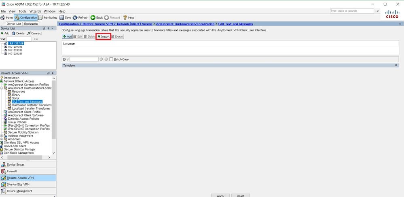Open Dynamic Access Policies
This screenshot has width=404, height=197.
(x=23, y=119)
